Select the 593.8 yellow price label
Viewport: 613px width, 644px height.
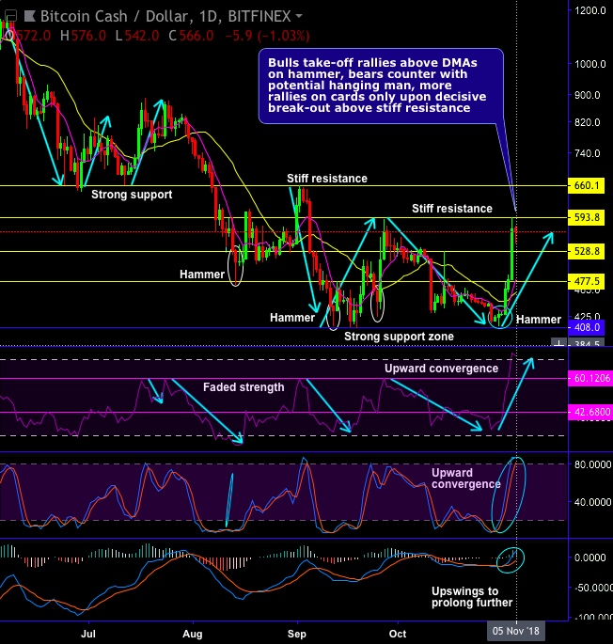pyautogui.click(x=587, y=217)
